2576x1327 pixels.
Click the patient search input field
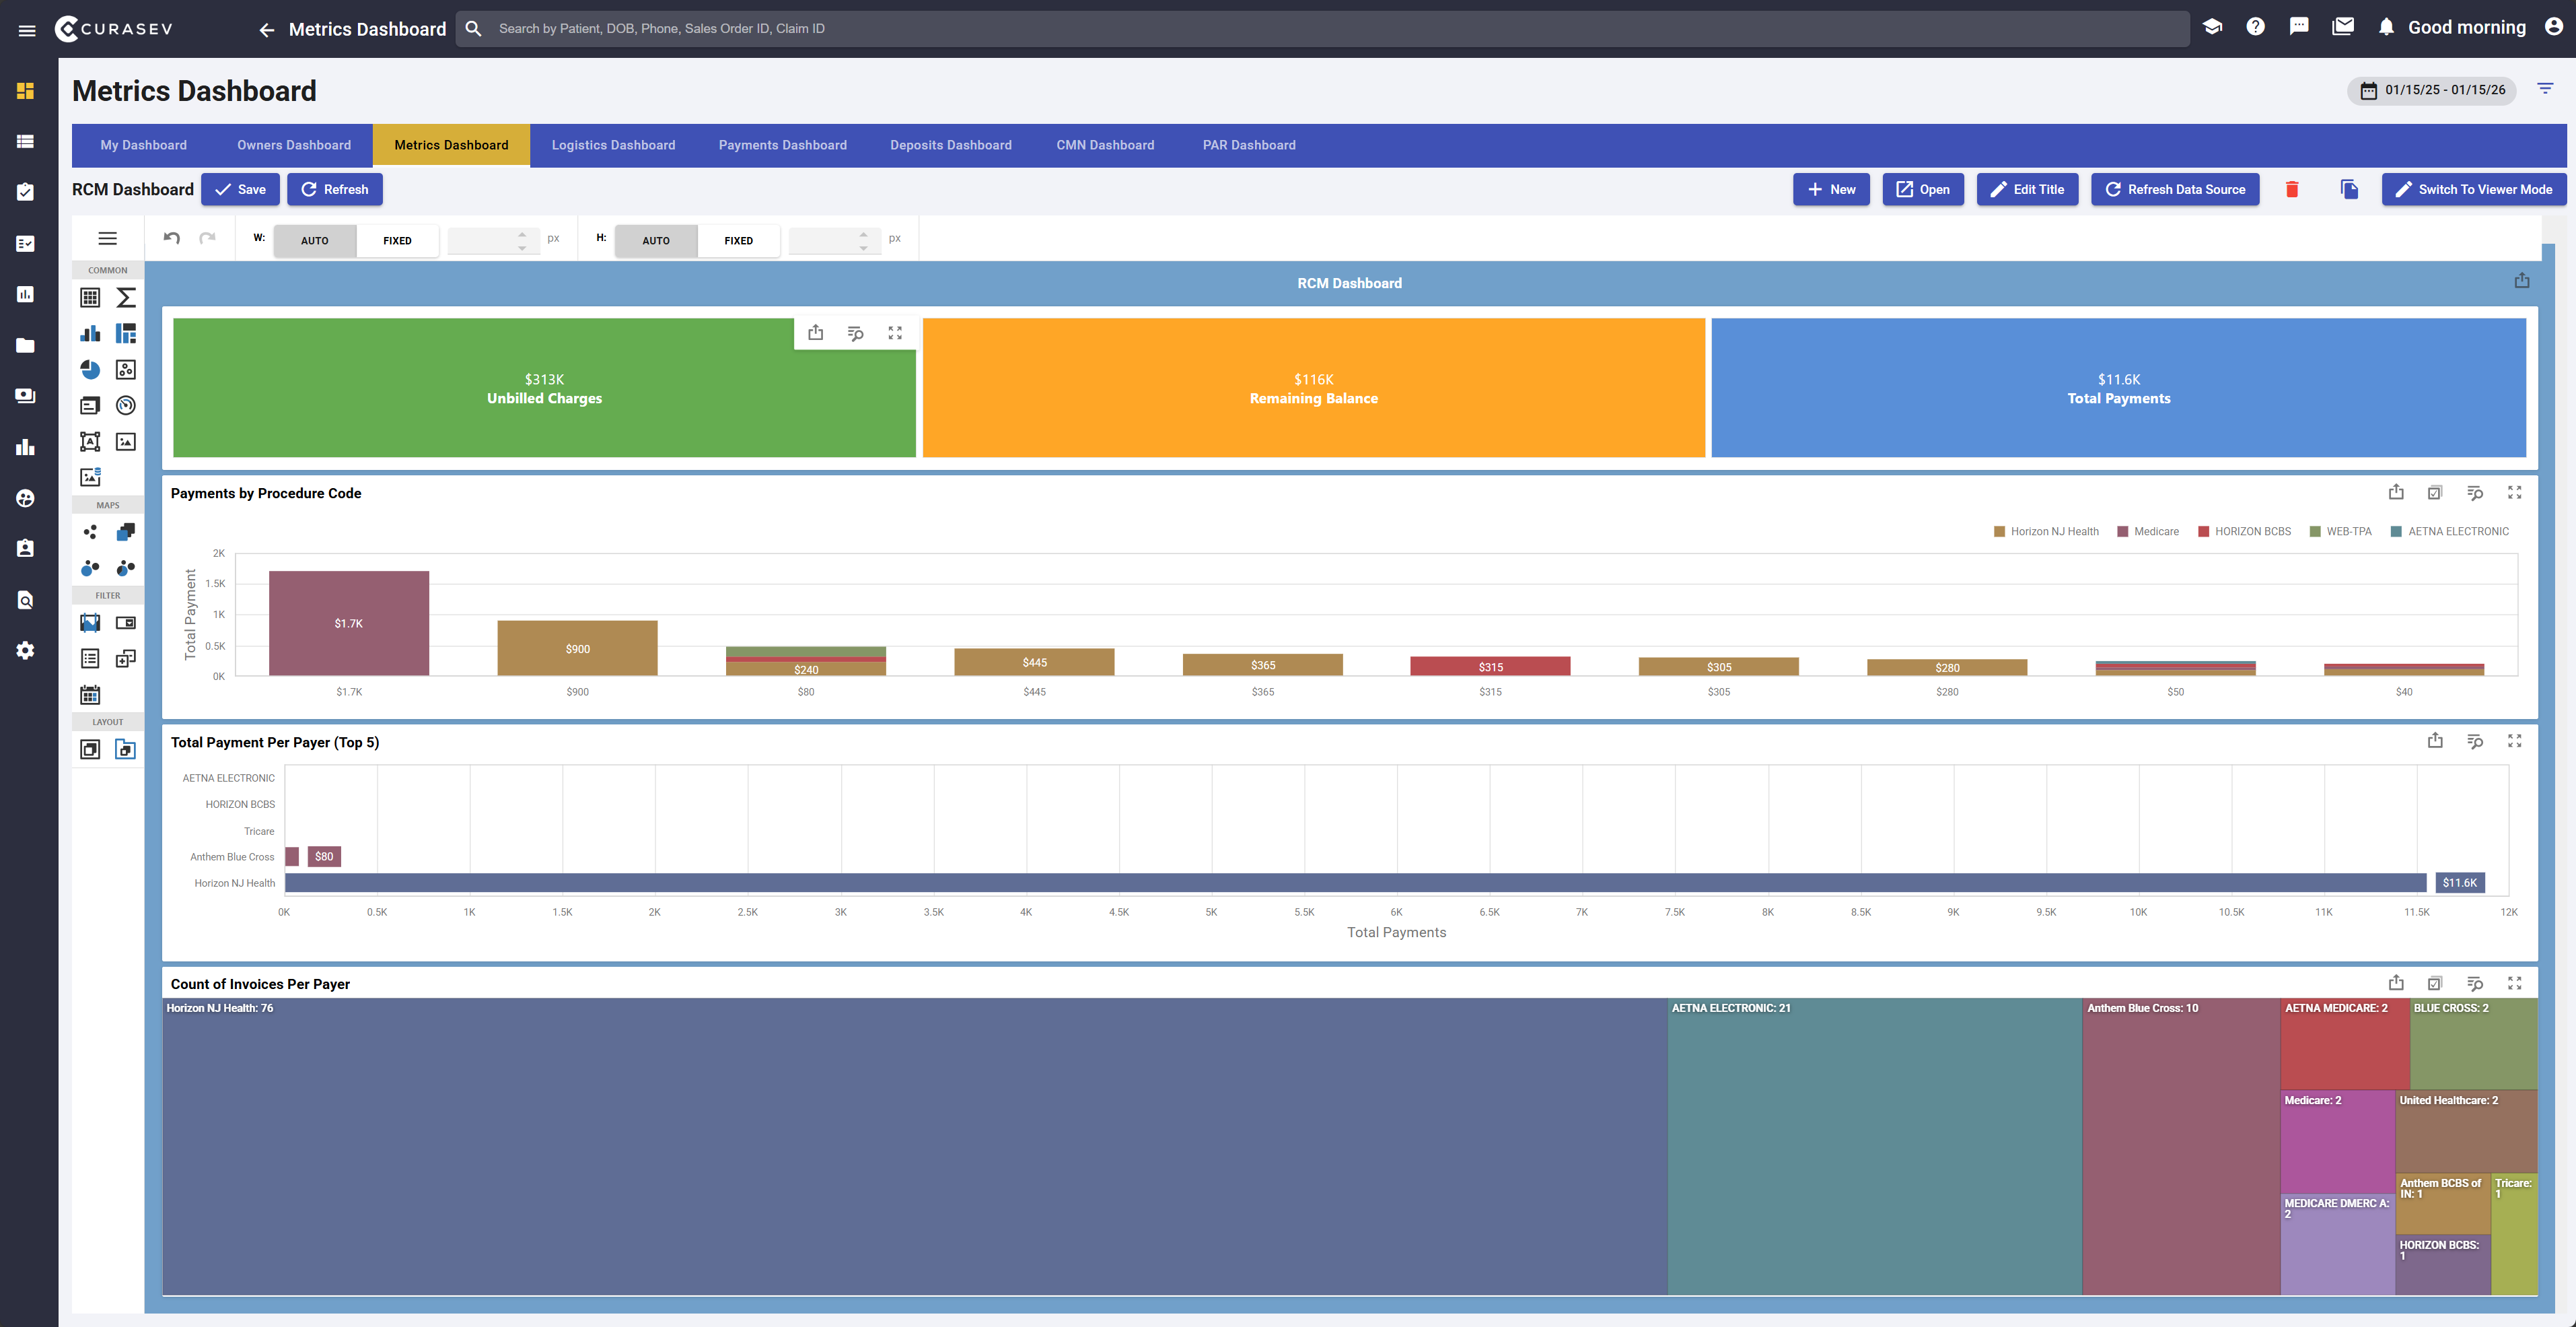pos(1320,28)
